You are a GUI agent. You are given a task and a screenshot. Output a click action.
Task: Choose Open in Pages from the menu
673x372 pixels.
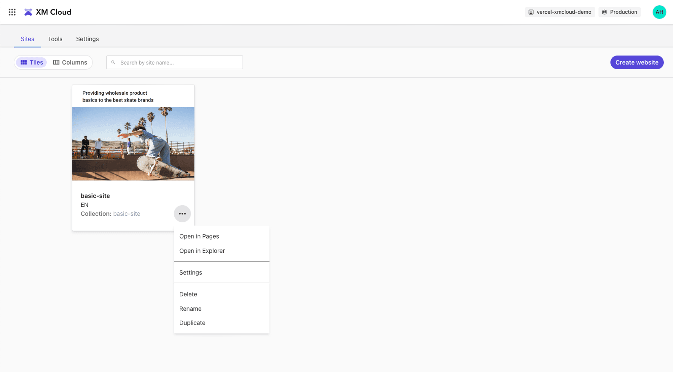199,236
